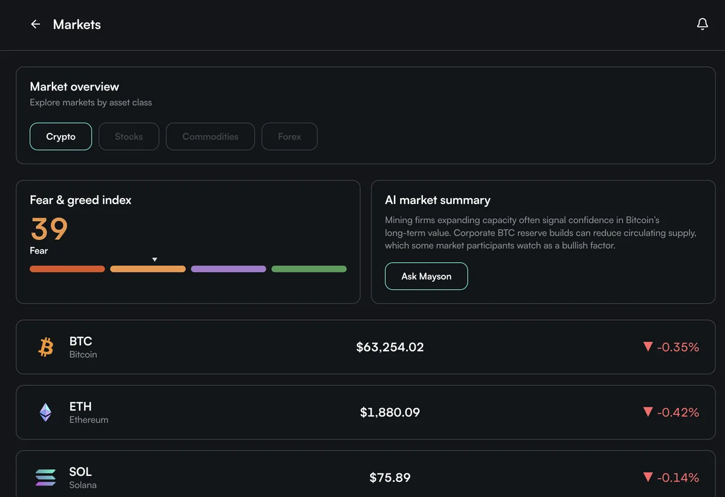The height and width of the screenshot is (497, 725).
Task: Click the ETH red down-triangle indicator
Action: 648,412
